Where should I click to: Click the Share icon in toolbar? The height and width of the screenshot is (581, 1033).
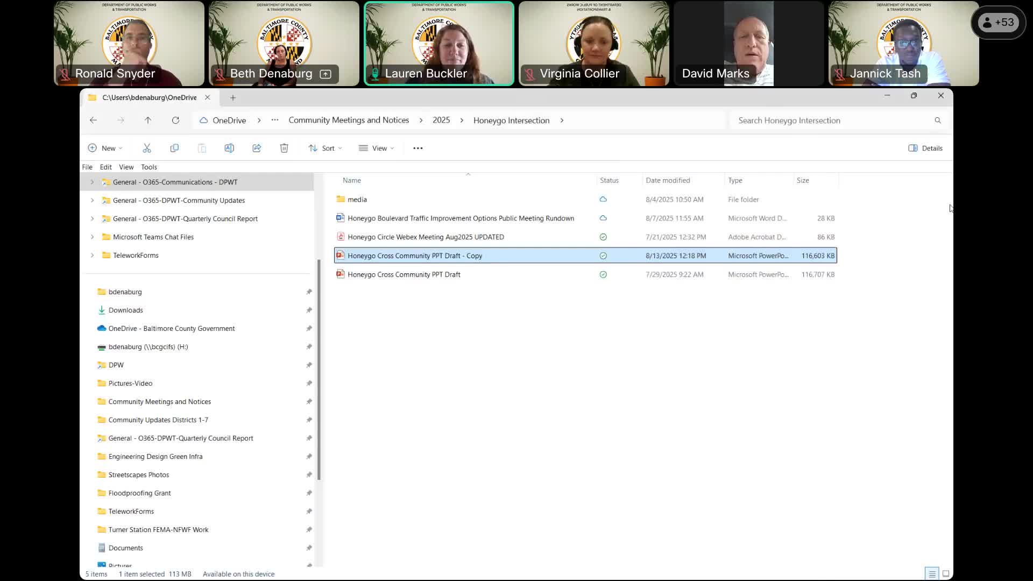coord(257,148)
